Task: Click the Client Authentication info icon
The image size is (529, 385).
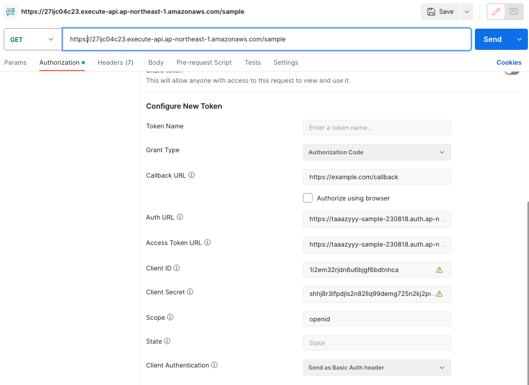Action: point(214,365)
